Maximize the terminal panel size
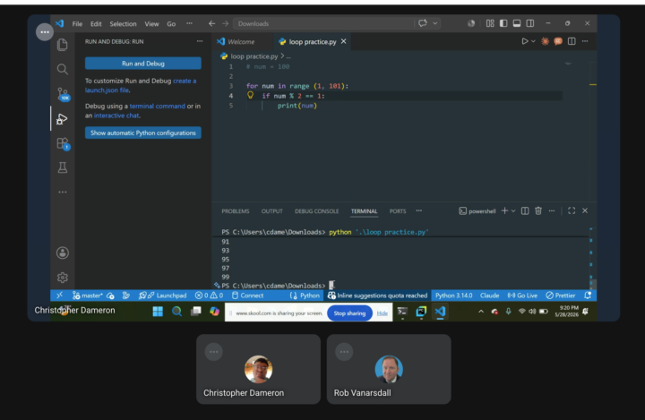Image resolution: width=645 pixels, height=420 pixels. [572, 211]
